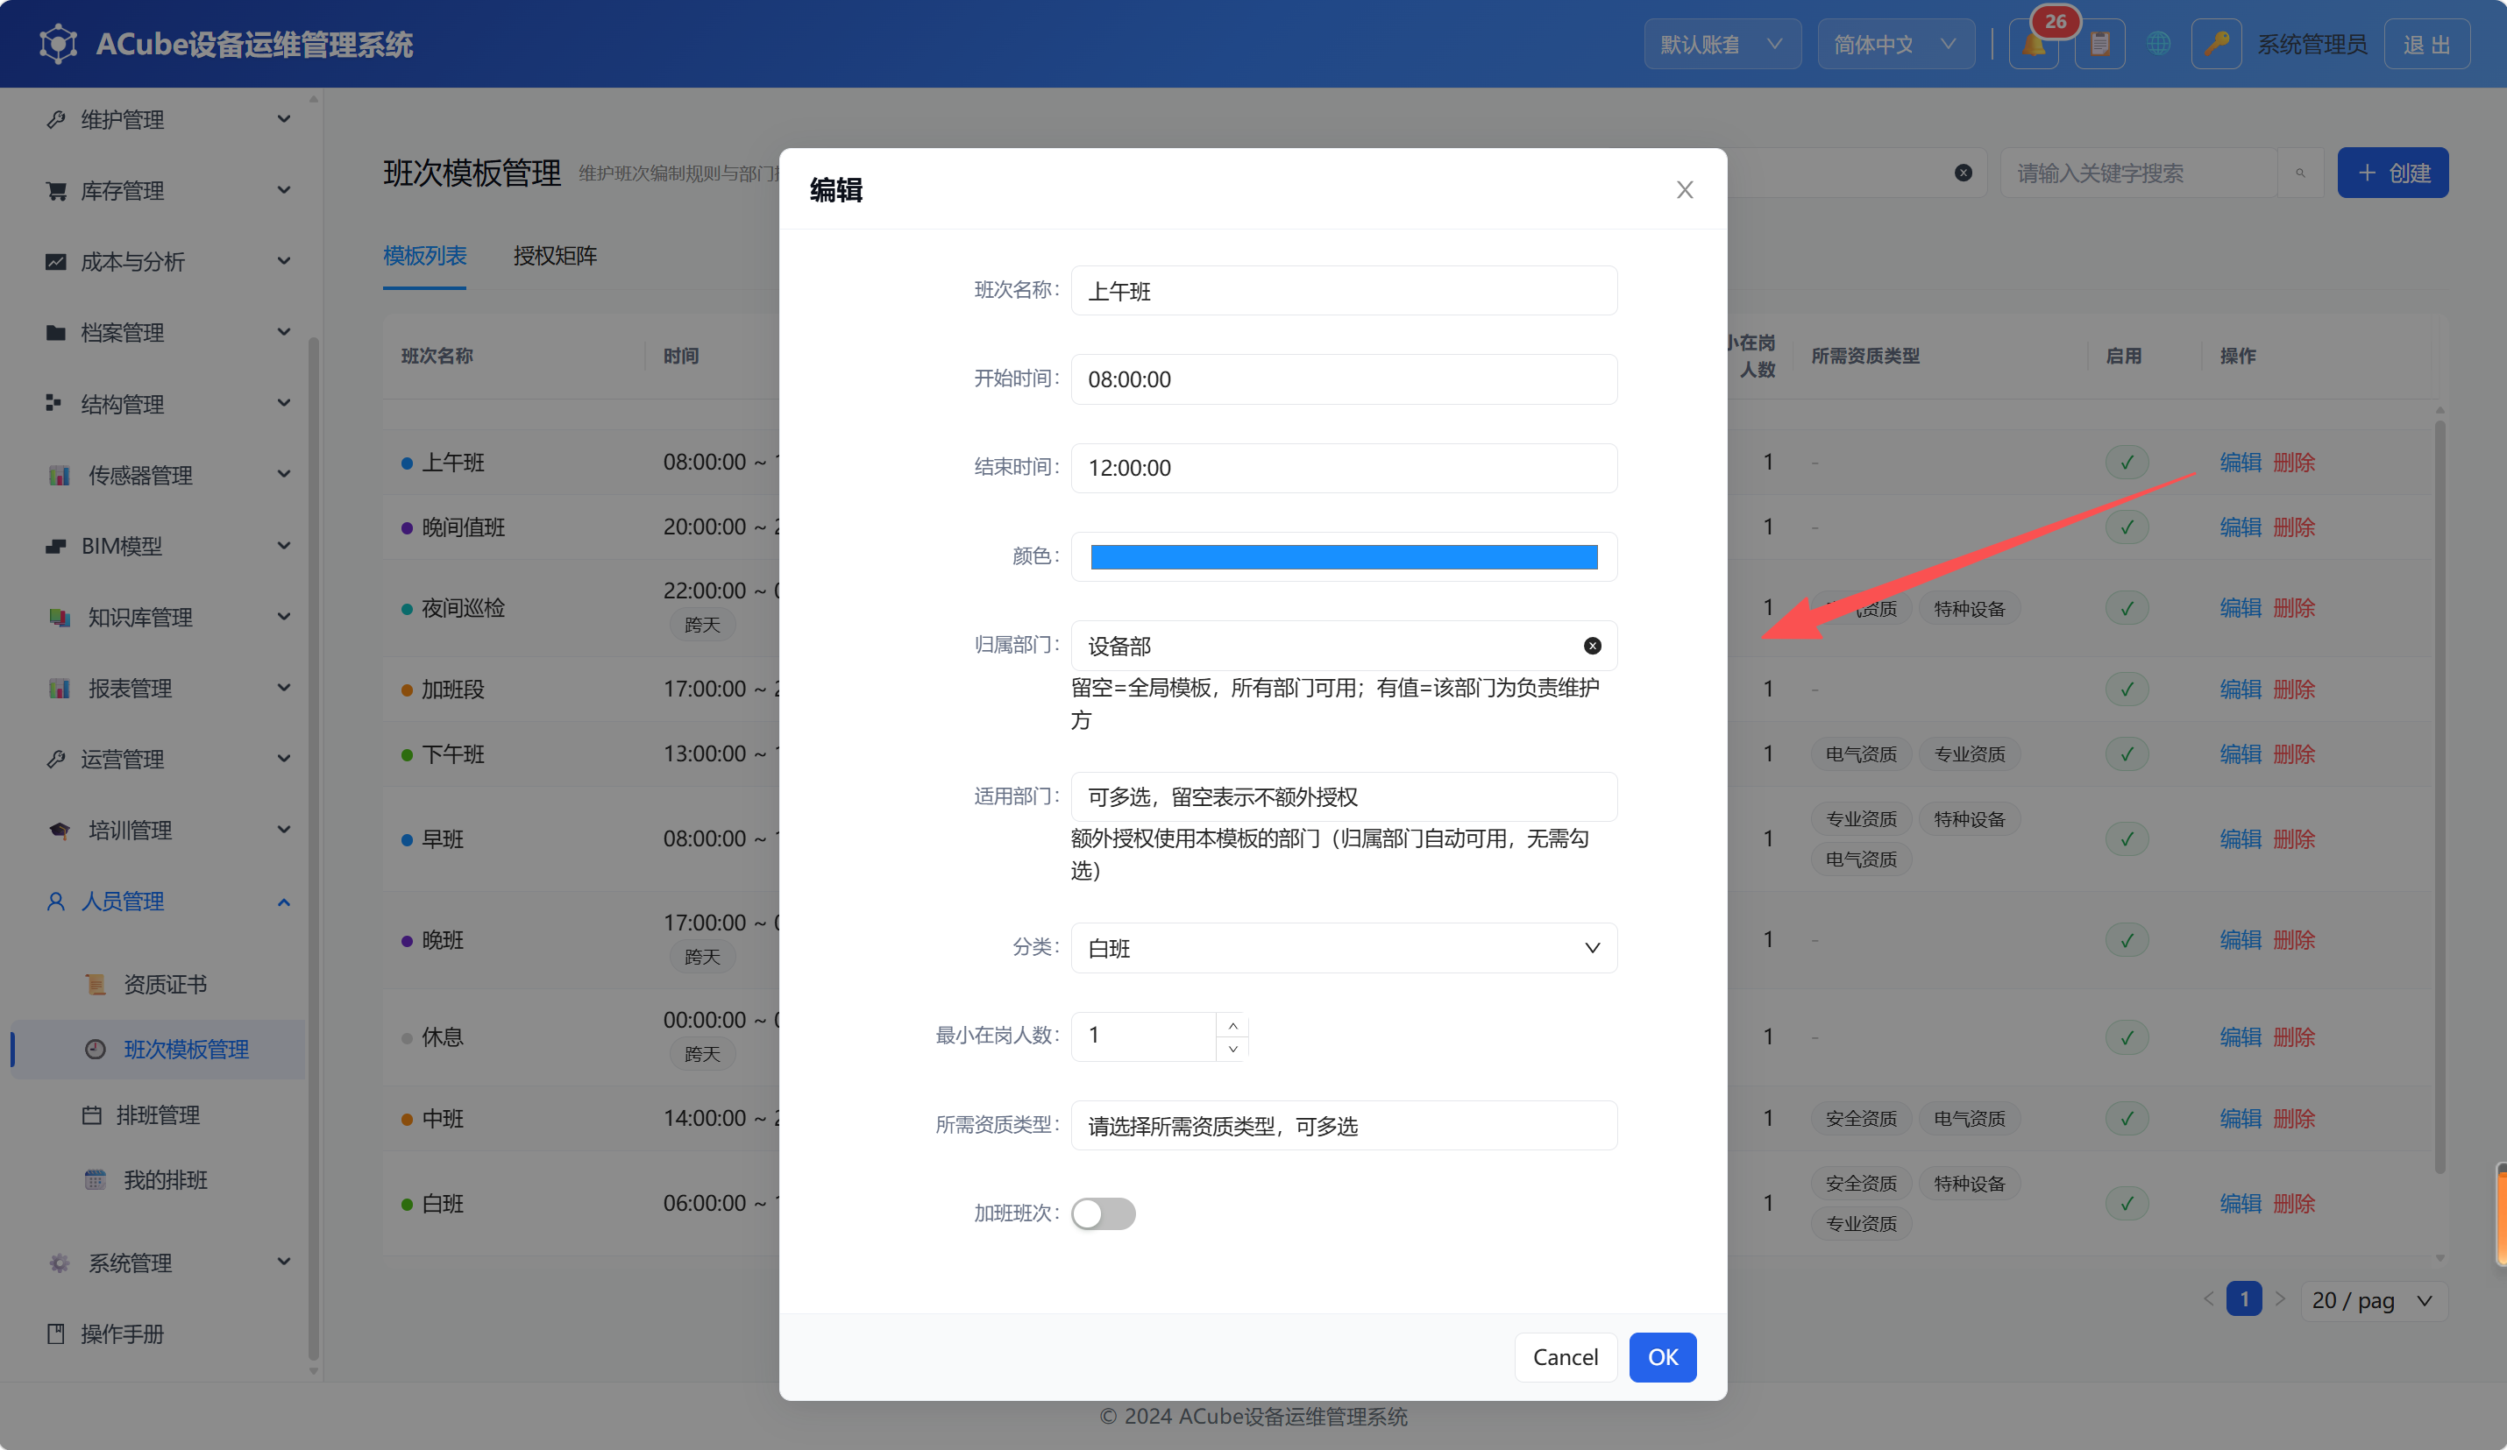This screenshot has width=2507, height=1450.
Task: Click the 班次模板管理 clock icon
Action: click(x=96, y=1050)
